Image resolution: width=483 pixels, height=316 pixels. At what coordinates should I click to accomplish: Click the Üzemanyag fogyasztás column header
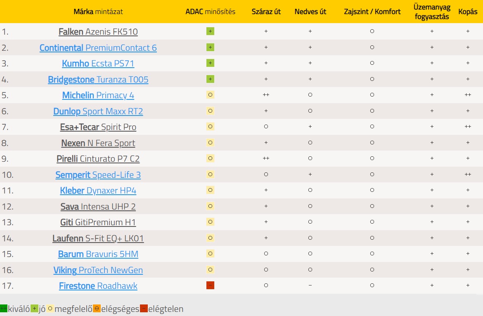tap(432, 12)
